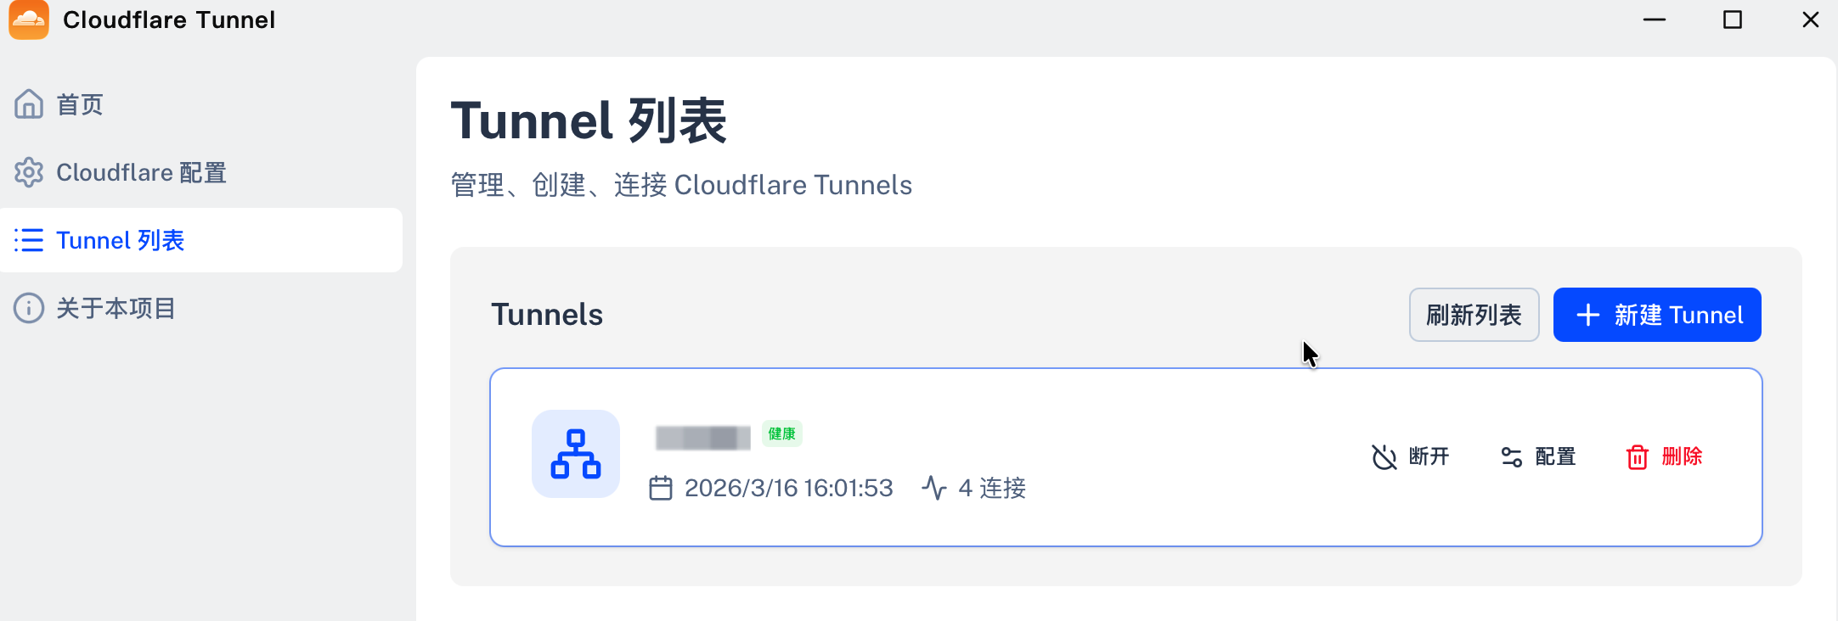Image resolution: width=1838 pixels, height=621 pixels.
Task: Click the red trash can icon
Action: coord(1638,457)
